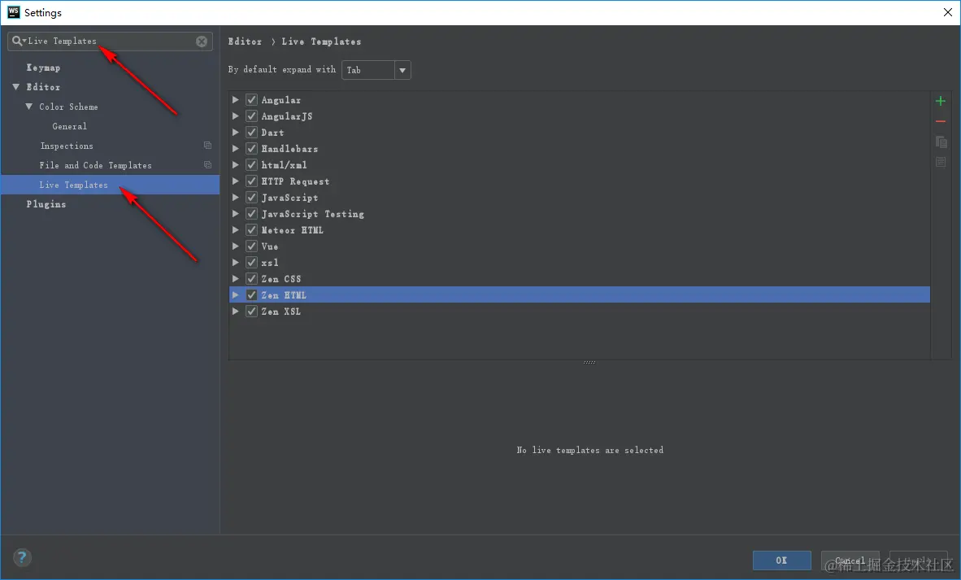This screenshot has height=580, width=961.
Task: Expand the Zen XSL template group
Action: pos(235,311)
